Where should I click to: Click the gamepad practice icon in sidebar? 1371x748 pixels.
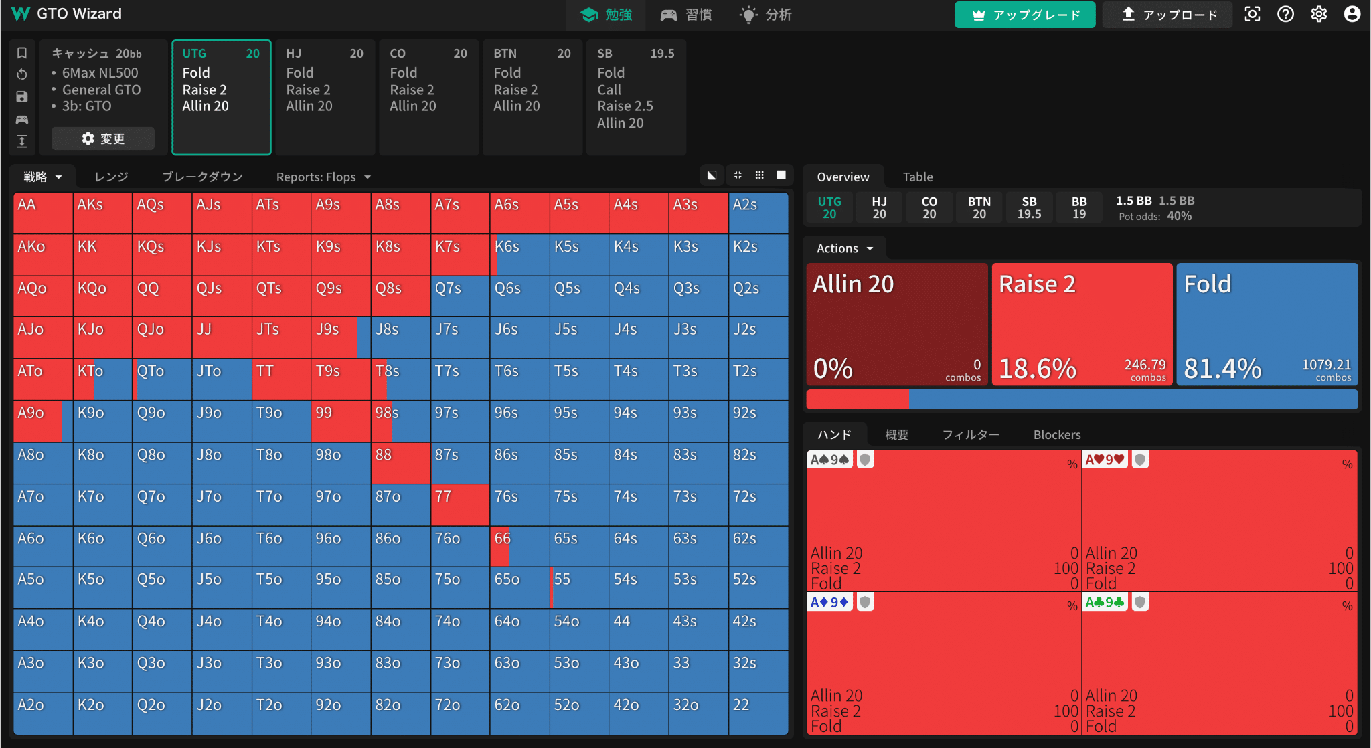coord(22,120)
